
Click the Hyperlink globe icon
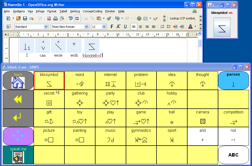(139, 18)
